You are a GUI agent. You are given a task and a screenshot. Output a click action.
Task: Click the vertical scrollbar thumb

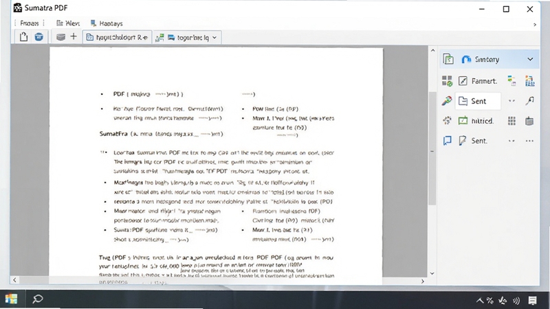432,148
